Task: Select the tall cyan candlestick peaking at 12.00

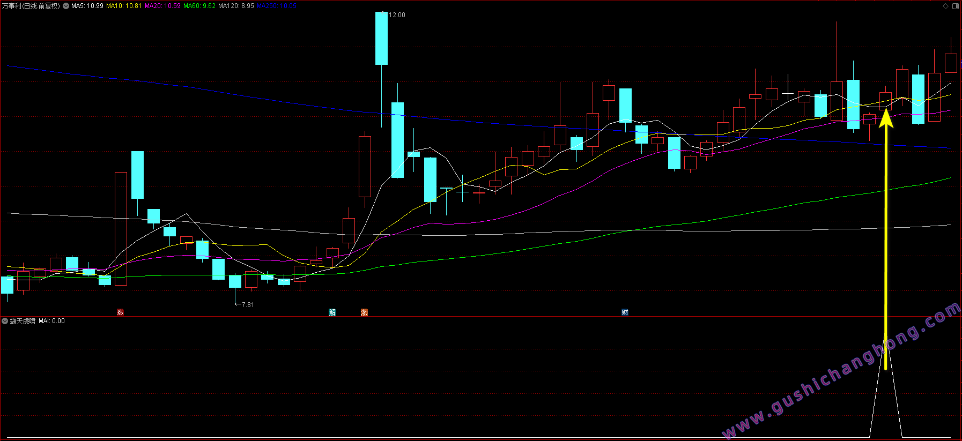Action: pyautogui.click(x=381, y=38)
